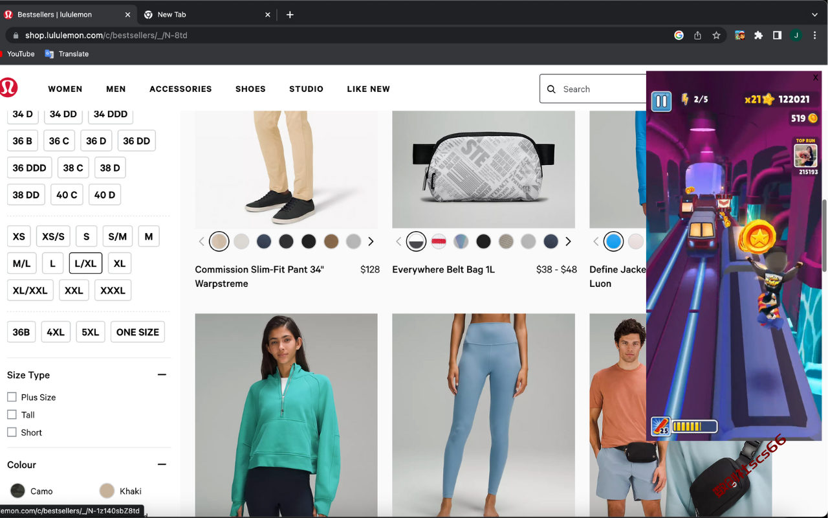
Task: Share this page via share icon
Action: tap(697, 36)
